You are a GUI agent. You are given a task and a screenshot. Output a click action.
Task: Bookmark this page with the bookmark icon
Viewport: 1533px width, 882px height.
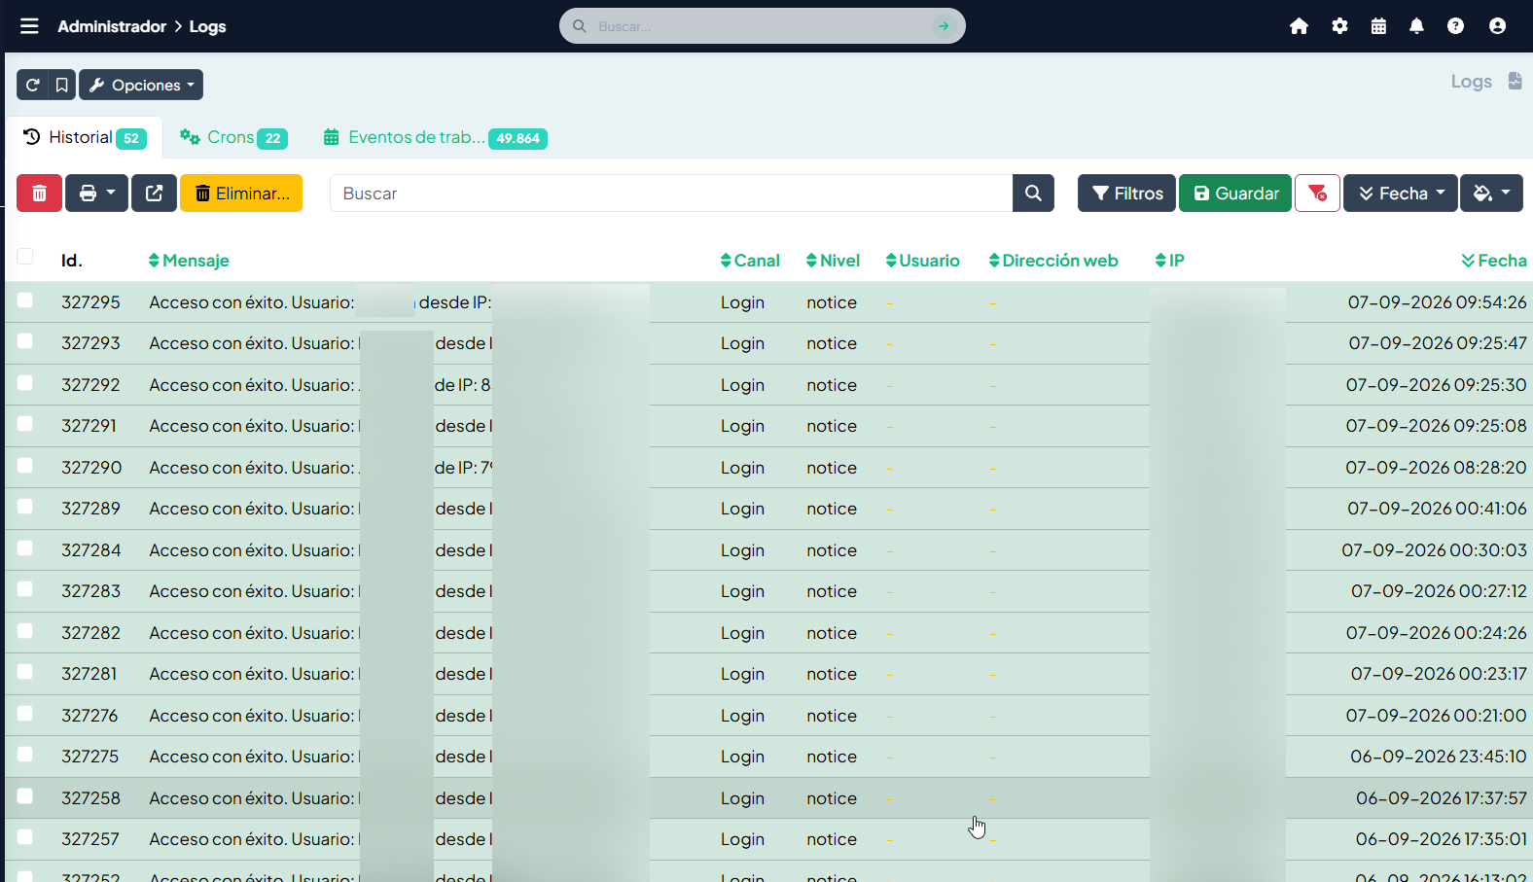click(x=61, y=85)
